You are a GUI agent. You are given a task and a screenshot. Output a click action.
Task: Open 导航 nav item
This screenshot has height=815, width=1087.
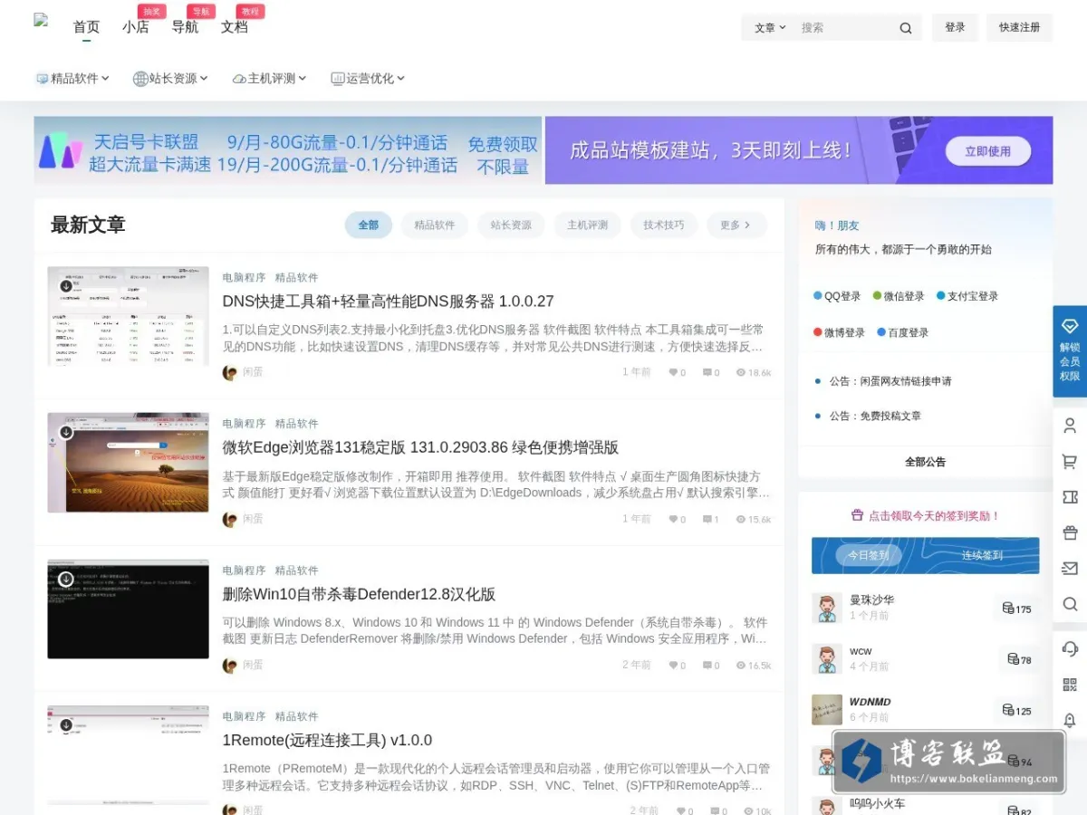click(x=185, y=27)
